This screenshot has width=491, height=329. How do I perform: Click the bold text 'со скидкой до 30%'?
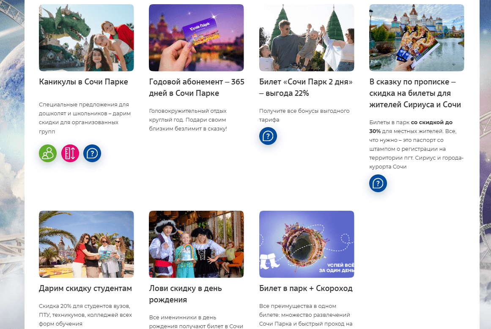411,127
